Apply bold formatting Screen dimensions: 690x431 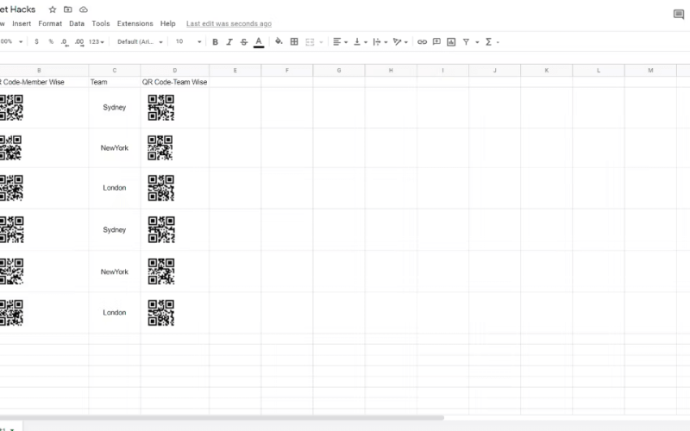(215, 42)
